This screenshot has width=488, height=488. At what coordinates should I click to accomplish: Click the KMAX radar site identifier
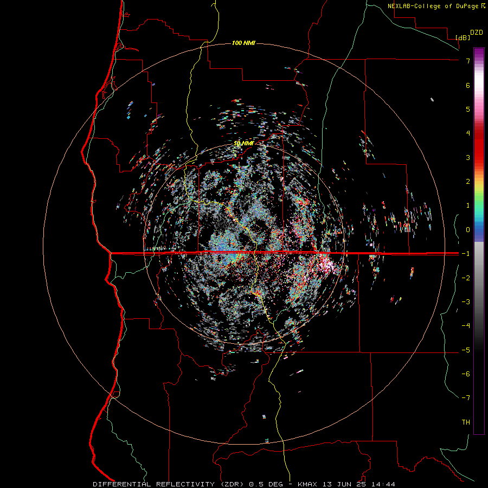point(307,484)
